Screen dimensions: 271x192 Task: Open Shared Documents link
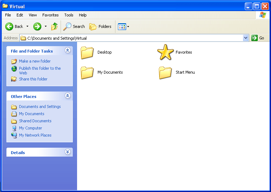coord(35,121)
